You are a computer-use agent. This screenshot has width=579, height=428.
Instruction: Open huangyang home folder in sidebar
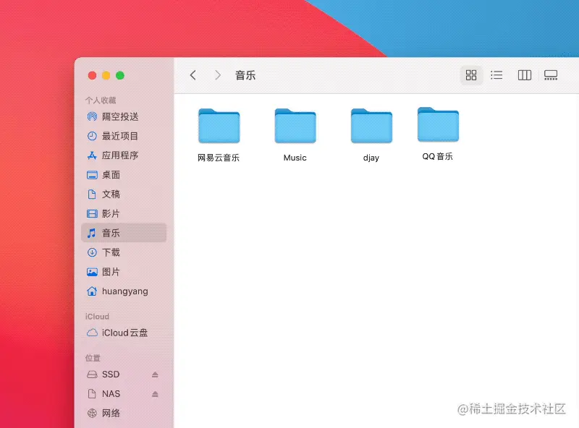124,291
